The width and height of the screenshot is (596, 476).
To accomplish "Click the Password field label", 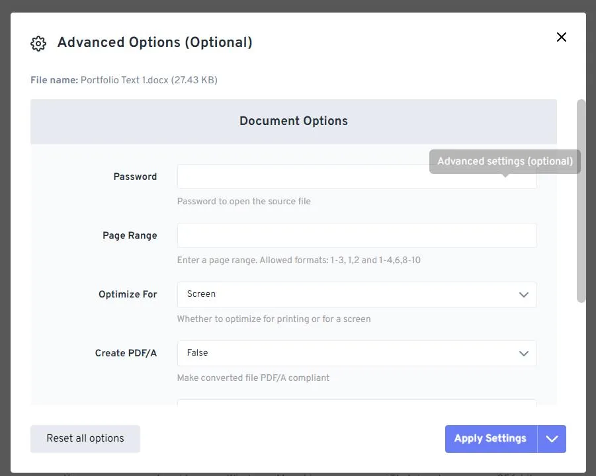I will (x=135, y=177).
